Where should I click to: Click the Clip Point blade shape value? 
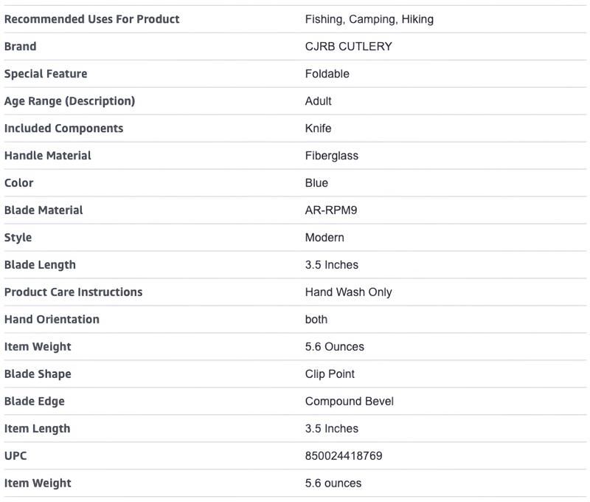(330, 374)
